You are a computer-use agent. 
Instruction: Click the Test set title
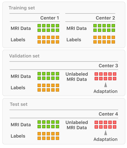[19, 104]
